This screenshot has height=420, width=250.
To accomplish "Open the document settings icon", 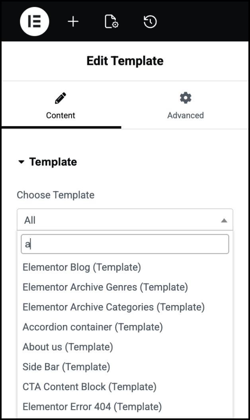I will pos(111,22).
